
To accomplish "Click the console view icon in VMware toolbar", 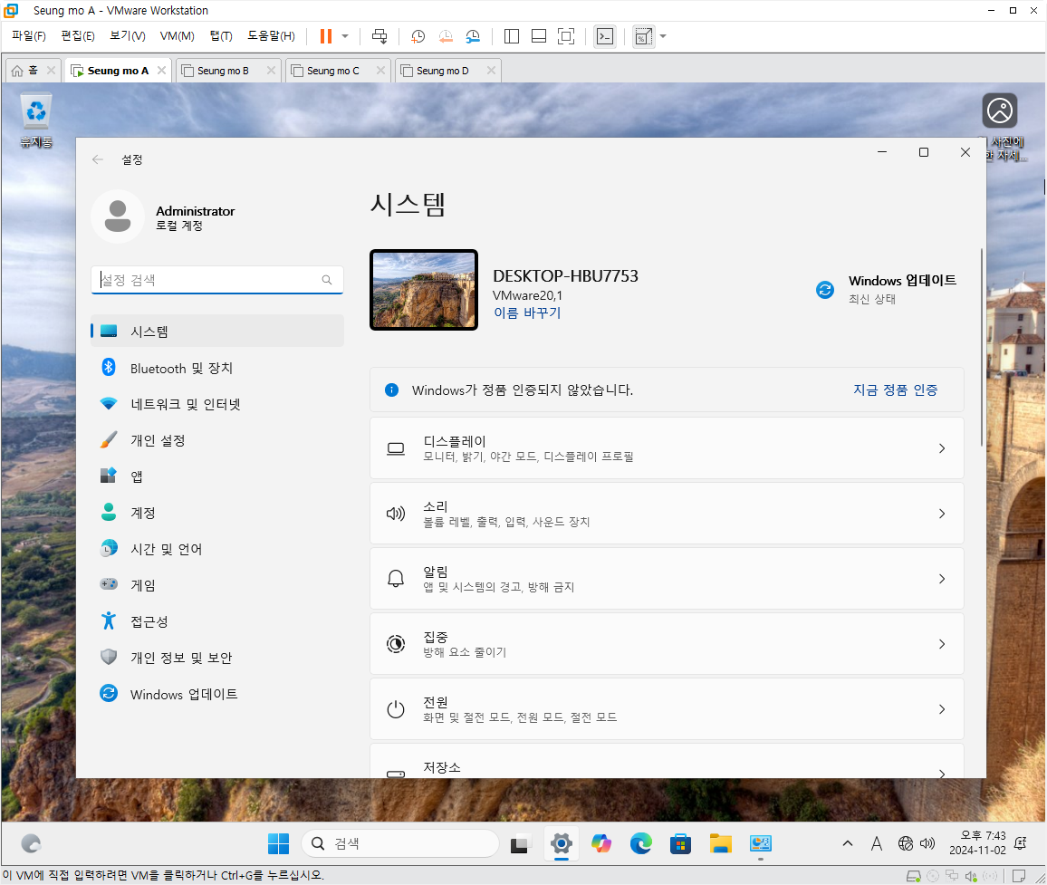I will click(605, 36).
